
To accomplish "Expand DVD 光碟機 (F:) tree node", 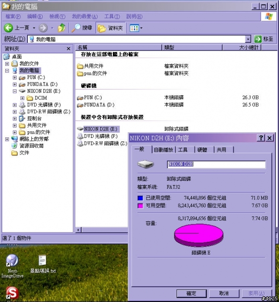I will coord(15,105).
